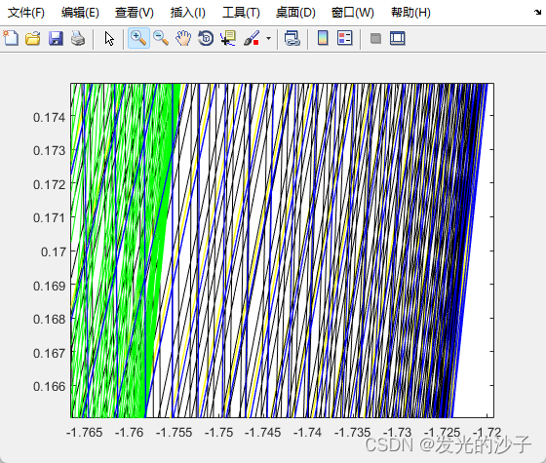Insert a colorbar using the toolbar icon
This screenshot has width=546, height=463.
point(323,38)
